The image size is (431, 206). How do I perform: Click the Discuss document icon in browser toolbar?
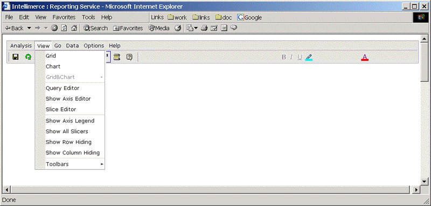point(224,28)
